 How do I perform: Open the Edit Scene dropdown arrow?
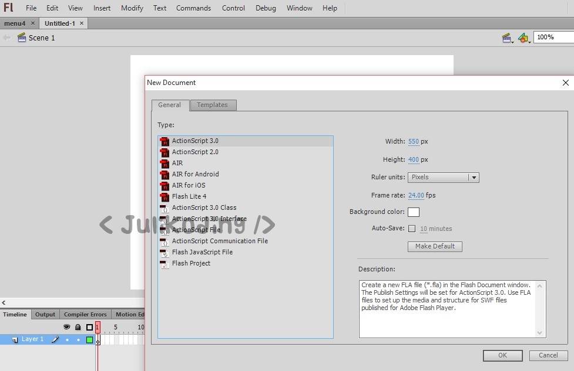[x=513, y=42]
